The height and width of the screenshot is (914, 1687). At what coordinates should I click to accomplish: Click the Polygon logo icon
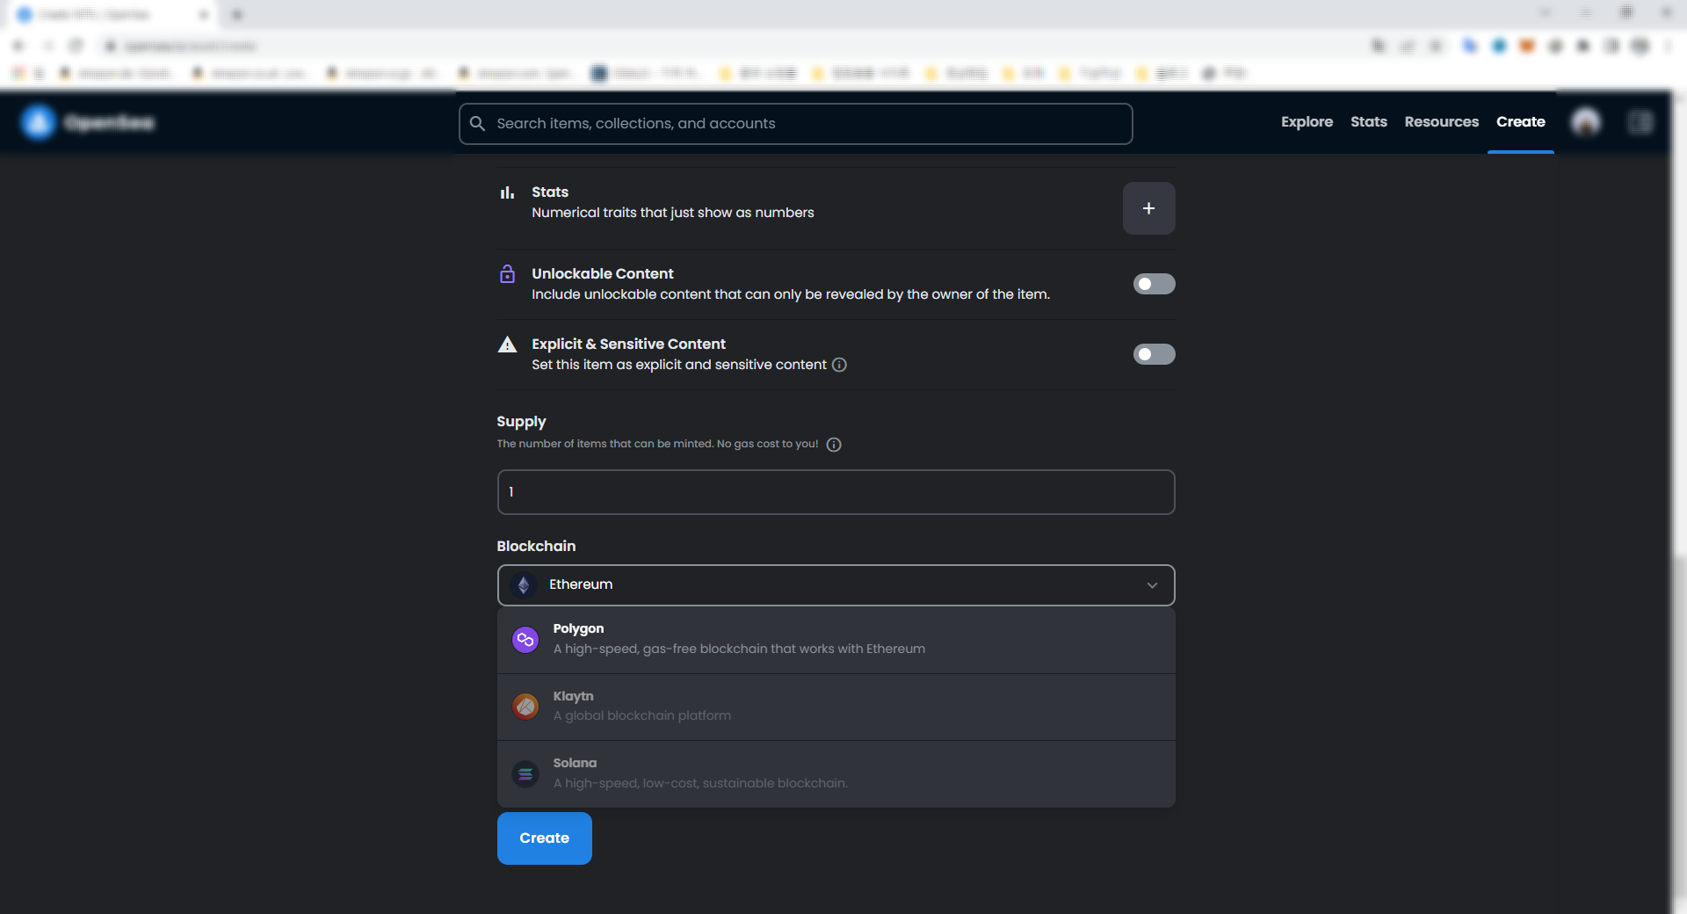525,640
